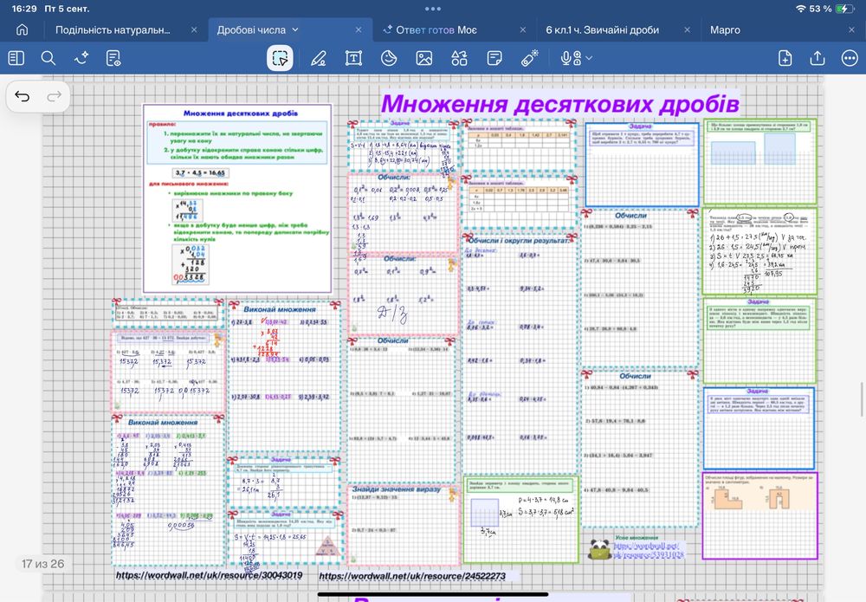Select the pen drawing tool
This screenshot has width=866, height=602.
pyautogui.click(x=318, y=58)
